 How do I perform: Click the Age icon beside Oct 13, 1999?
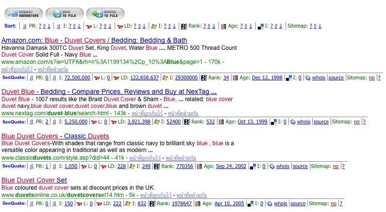pos(221,122)
